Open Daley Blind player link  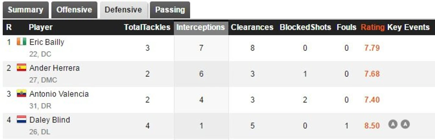tap(50, 120)
